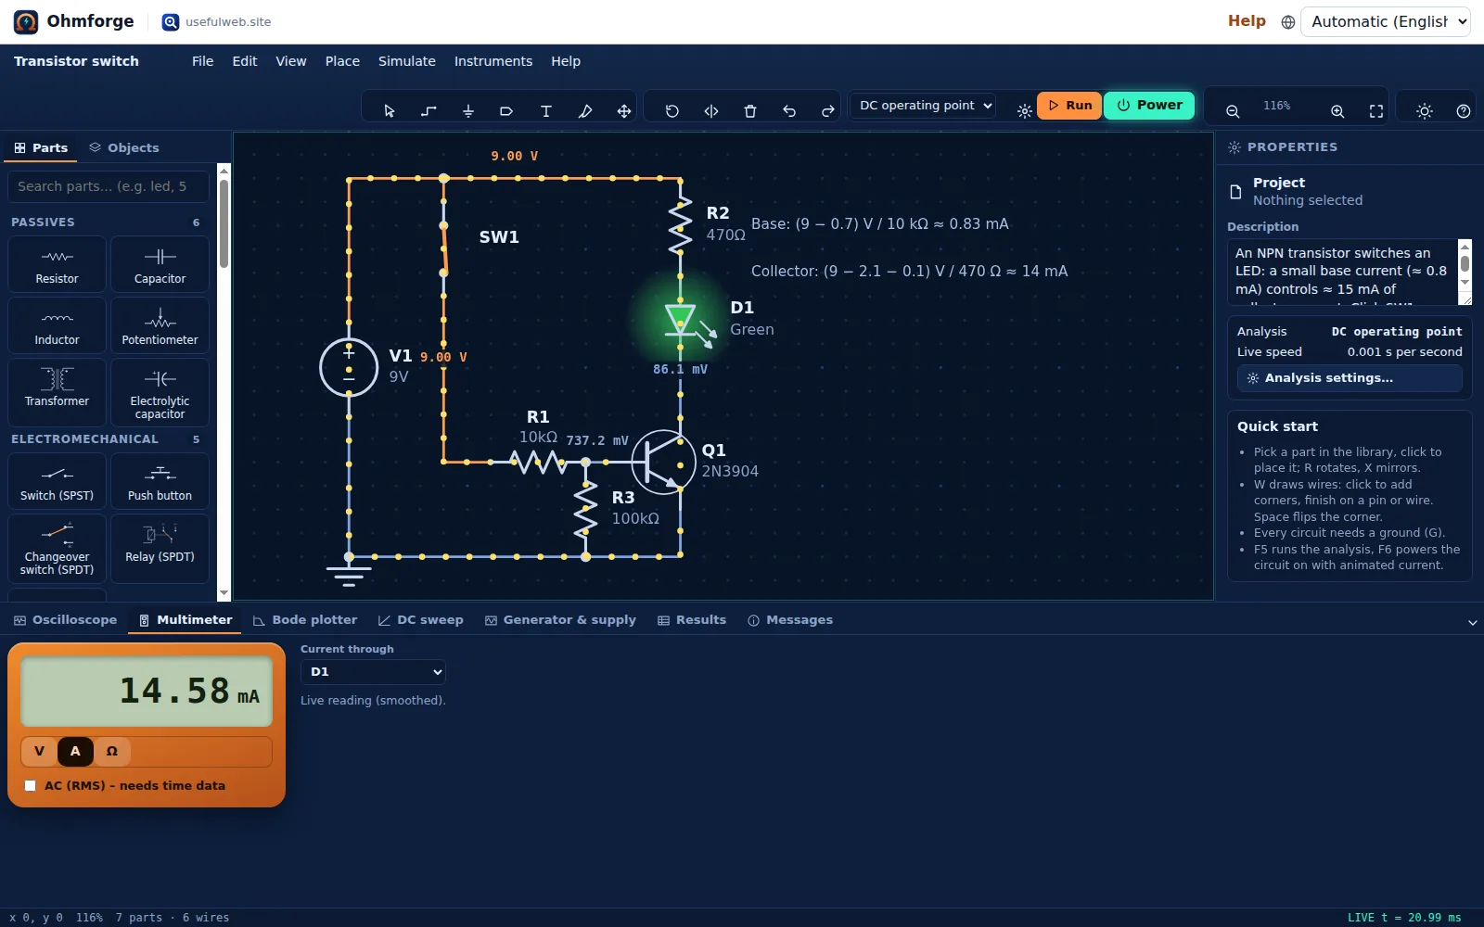Click the rotate component icon
The height and width of the screenshot is (927, 1484).
coord(672,111)
